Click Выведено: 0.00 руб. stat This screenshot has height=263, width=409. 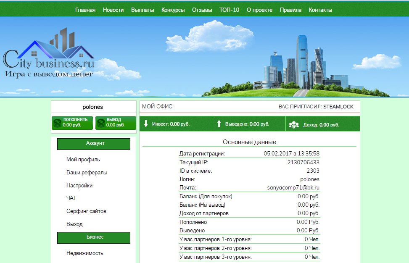pyautogui.click(x=247, y=124)
